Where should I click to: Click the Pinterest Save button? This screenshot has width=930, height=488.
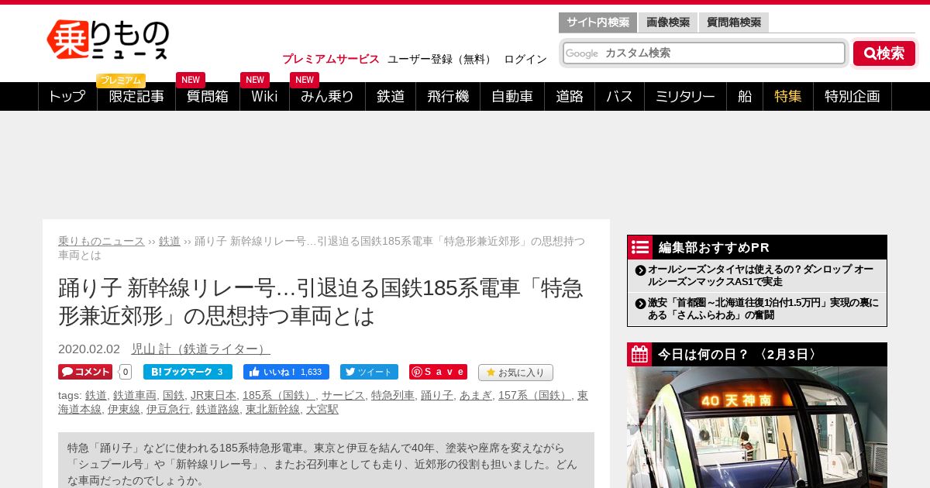[x=438, y=372]
